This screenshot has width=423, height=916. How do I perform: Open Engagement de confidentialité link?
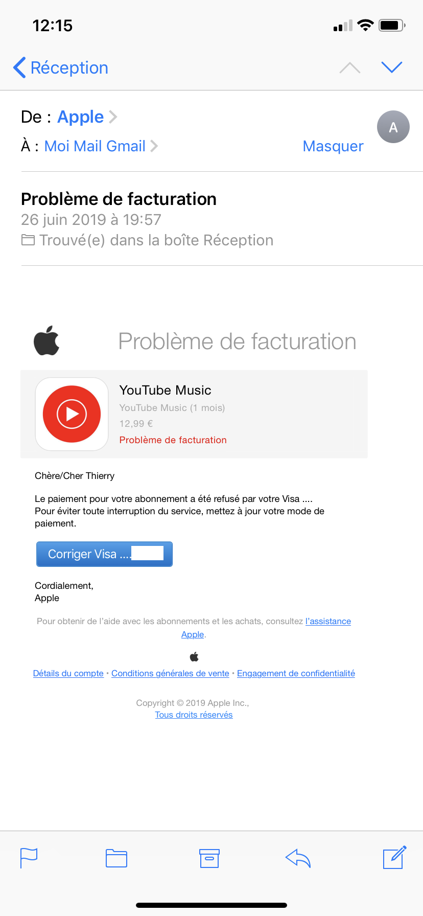[296, 674]
